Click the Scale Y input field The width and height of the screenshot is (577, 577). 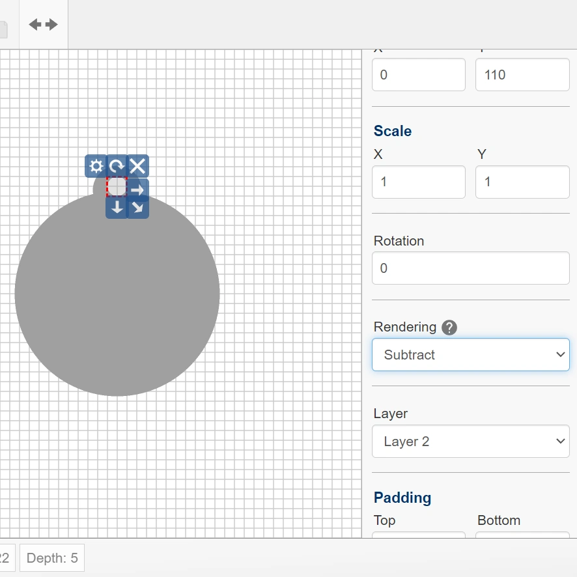pos(522,182)
